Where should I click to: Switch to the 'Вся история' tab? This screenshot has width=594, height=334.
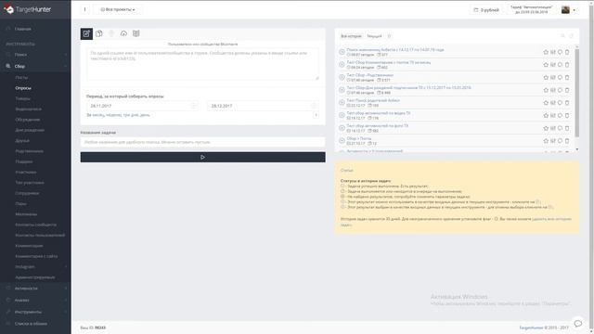351,36
